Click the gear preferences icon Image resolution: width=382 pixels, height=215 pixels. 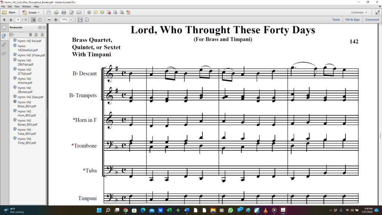[x=89, y=12]
